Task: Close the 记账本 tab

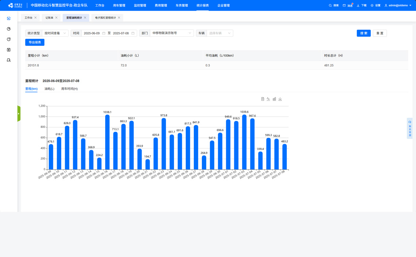Action: (x=56, y=17)
